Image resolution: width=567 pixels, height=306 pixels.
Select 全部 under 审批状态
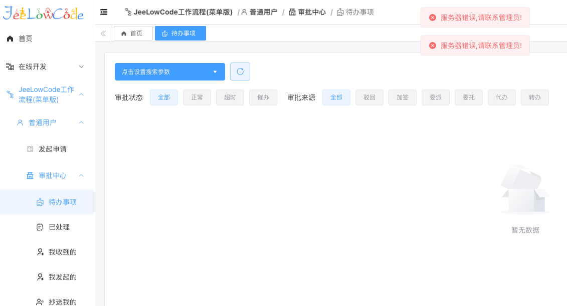click(x=164, y=97)
